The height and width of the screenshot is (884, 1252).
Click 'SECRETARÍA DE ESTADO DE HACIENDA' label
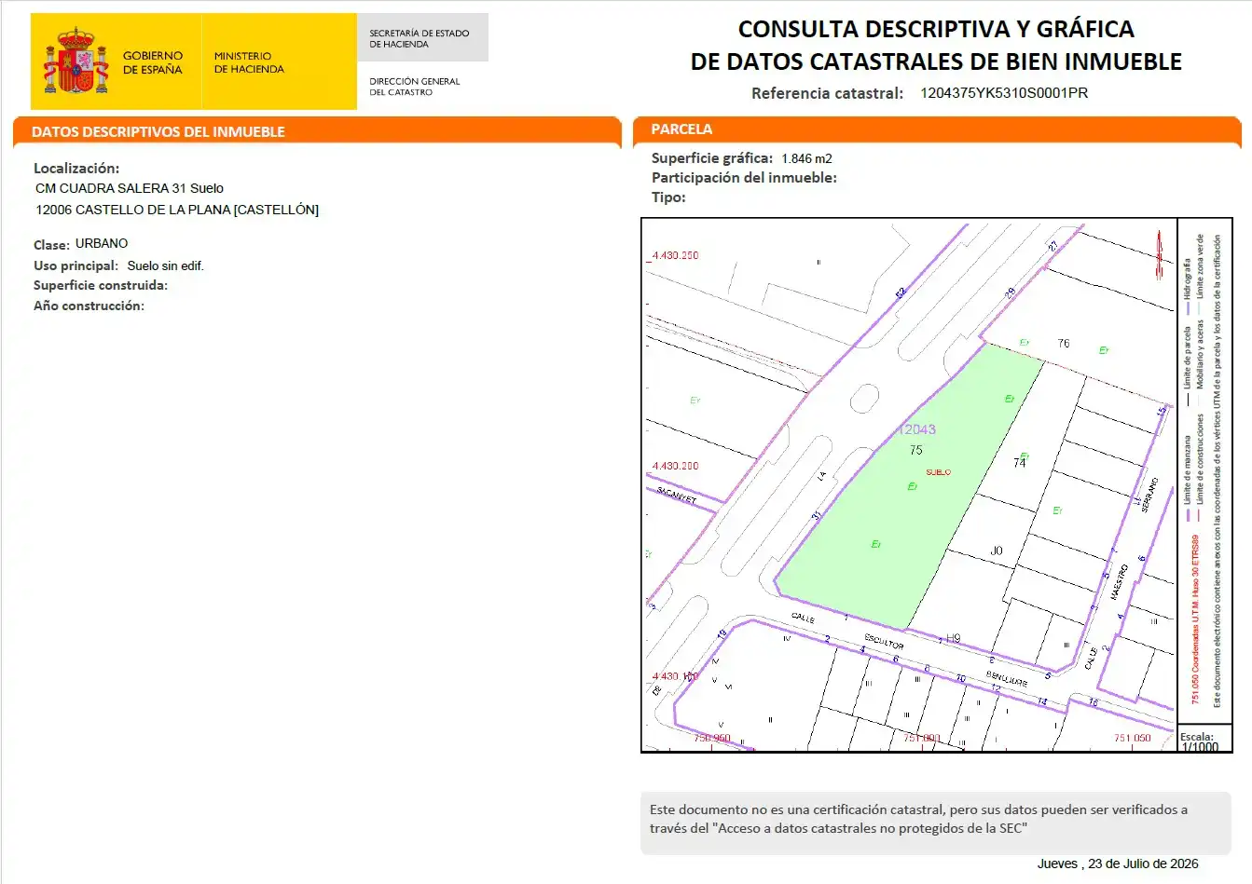[420, 38]
